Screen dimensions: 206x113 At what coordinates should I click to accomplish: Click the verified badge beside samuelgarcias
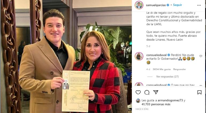point(168,5)
